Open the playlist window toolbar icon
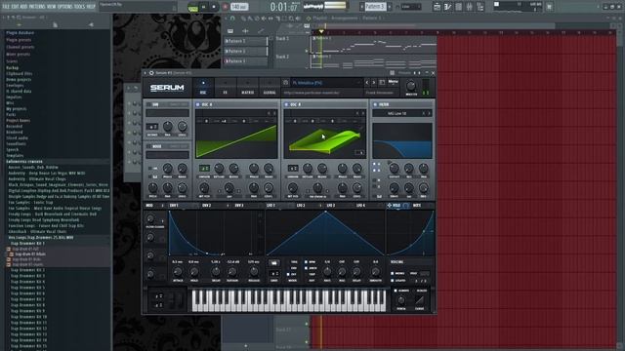 (x=437, y=7)
